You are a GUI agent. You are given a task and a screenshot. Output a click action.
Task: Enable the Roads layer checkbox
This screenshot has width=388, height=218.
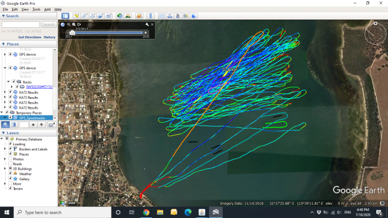(11, 164)
